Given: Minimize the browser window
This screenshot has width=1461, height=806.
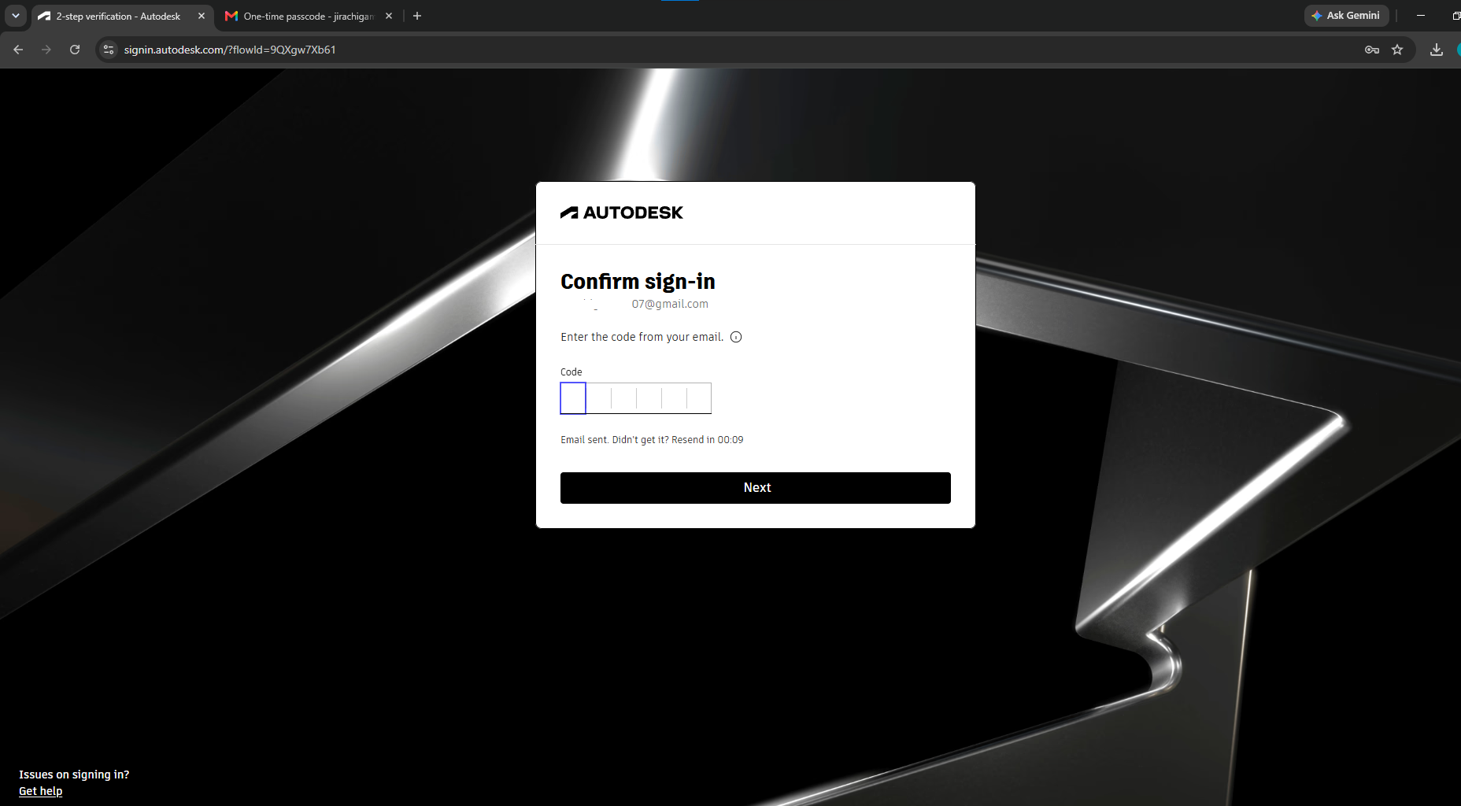Looking at the screenshot, I should [x=1421, y=16].
